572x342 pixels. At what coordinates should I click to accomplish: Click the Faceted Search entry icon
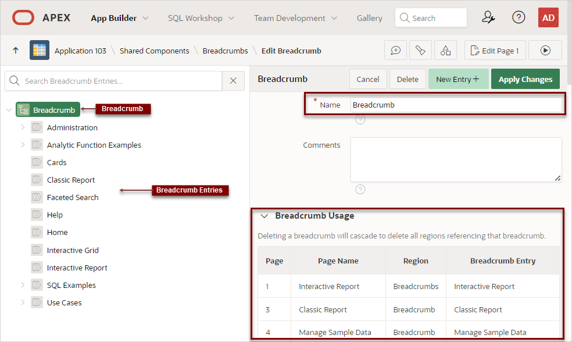(x=37, y=197)
